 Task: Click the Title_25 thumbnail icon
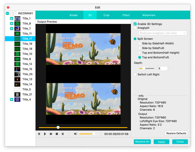(x=17, y=74)
